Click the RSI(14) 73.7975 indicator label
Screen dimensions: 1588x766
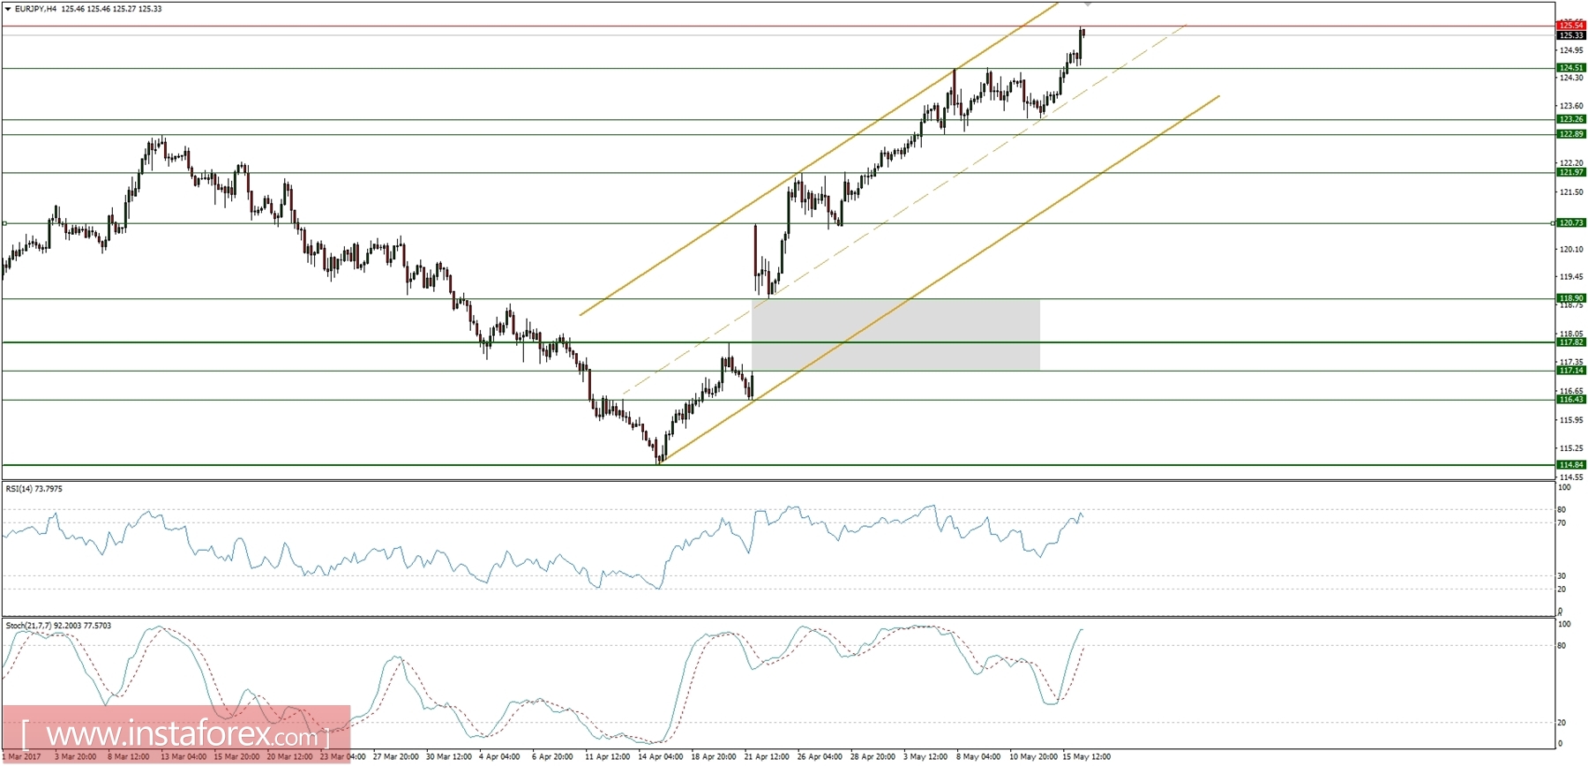[x=34, y=489]
